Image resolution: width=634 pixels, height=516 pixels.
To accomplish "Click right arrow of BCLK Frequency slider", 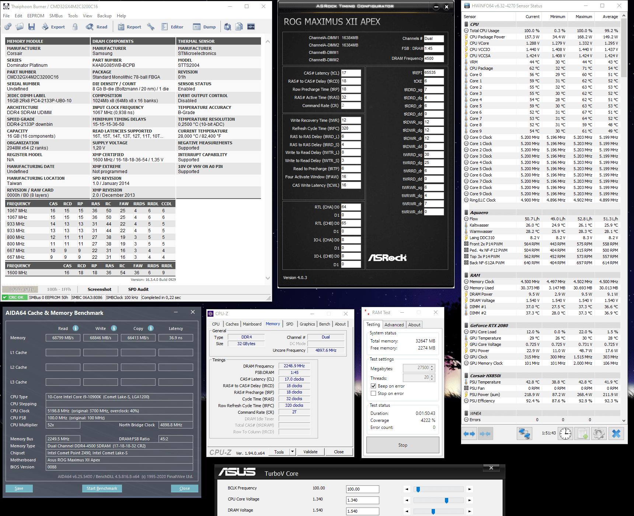I will point(470,489).
